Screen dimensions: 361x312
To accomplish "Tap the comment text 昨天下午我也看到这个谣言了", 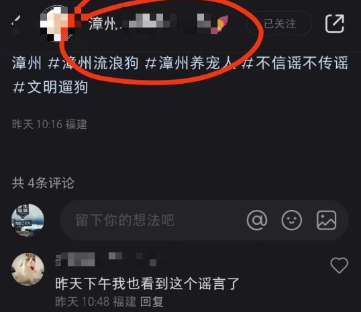I will pyautogui.click(x=148, y=284).
